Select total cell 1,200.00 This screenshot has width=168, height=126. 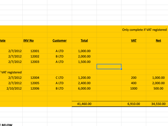(84, 78)
